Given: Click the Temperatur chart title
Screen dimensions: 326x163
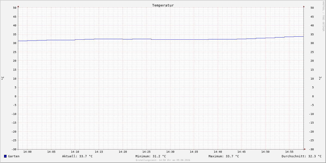Looking at the screenshot, I should [163, 5].
